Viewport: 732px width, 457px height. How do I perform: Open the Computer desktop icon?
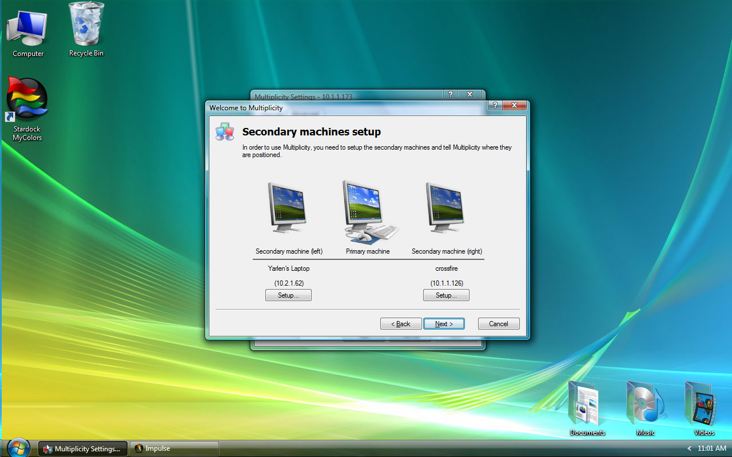27,33
